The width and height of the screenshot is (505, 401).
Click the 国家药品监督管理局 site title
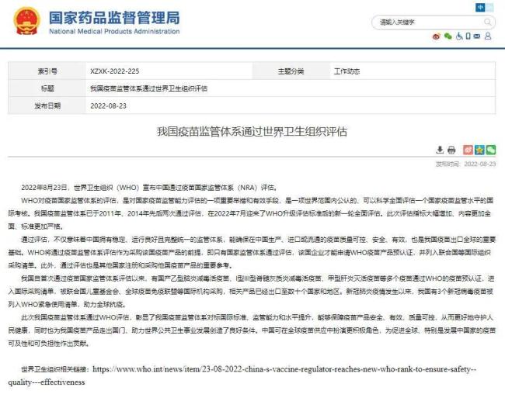(x=113, y=17)
